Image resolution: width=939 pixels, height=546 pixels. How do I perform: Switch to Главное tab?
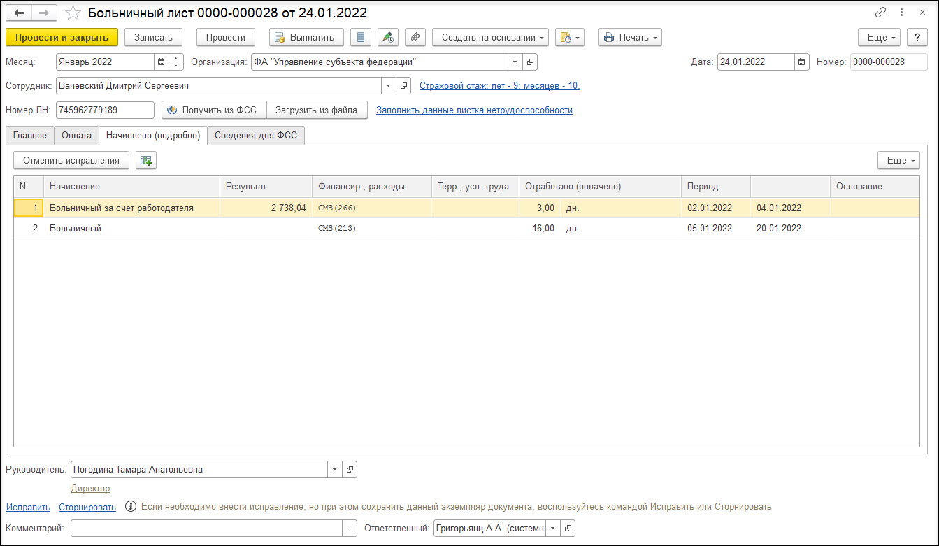click(30, 136)
